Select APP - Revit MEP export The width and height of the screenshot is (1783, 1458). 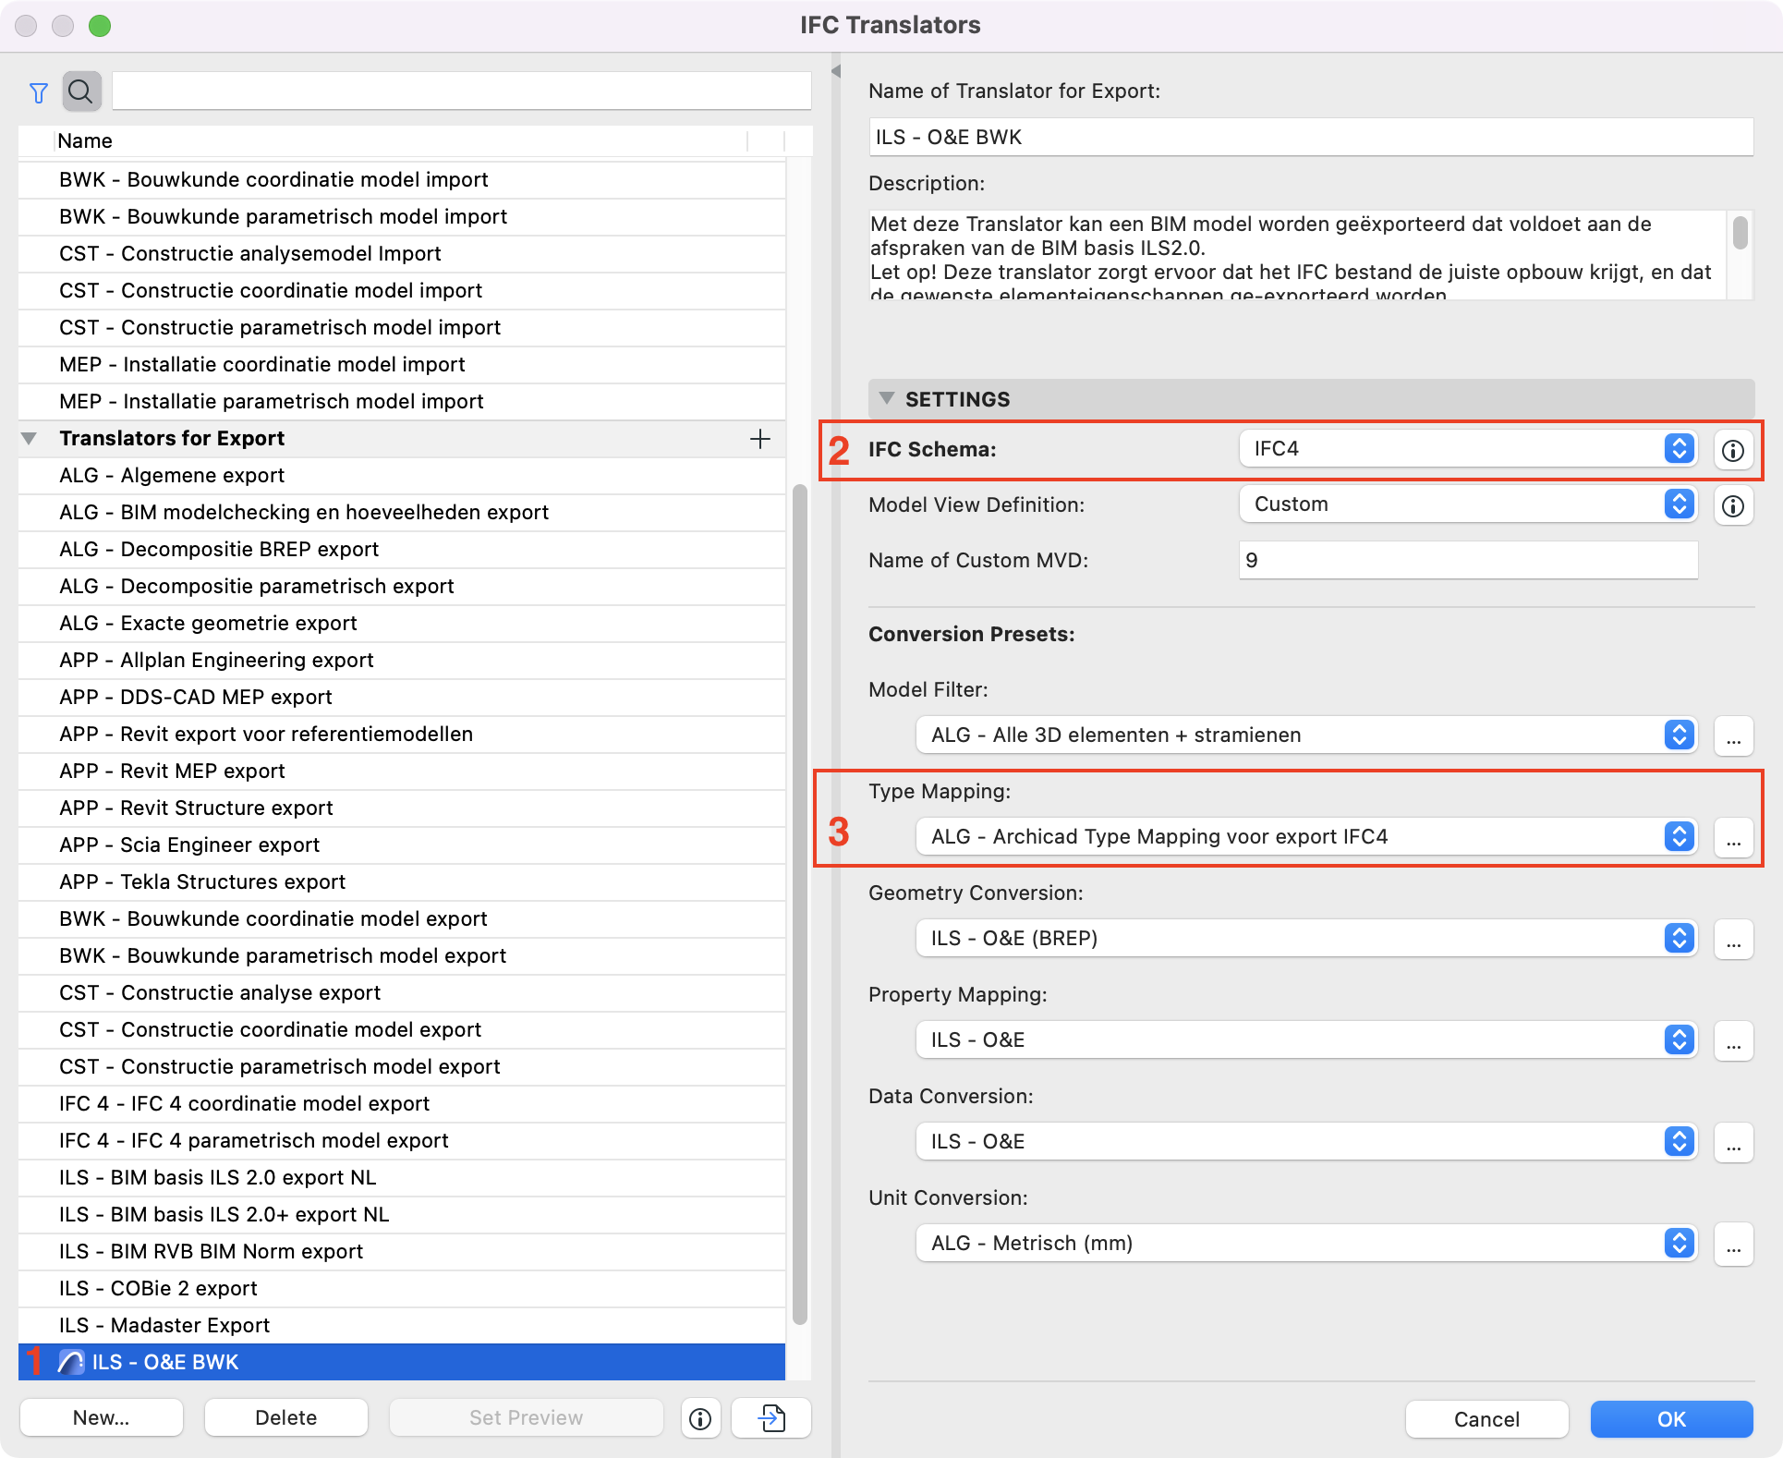click(402, 772)
